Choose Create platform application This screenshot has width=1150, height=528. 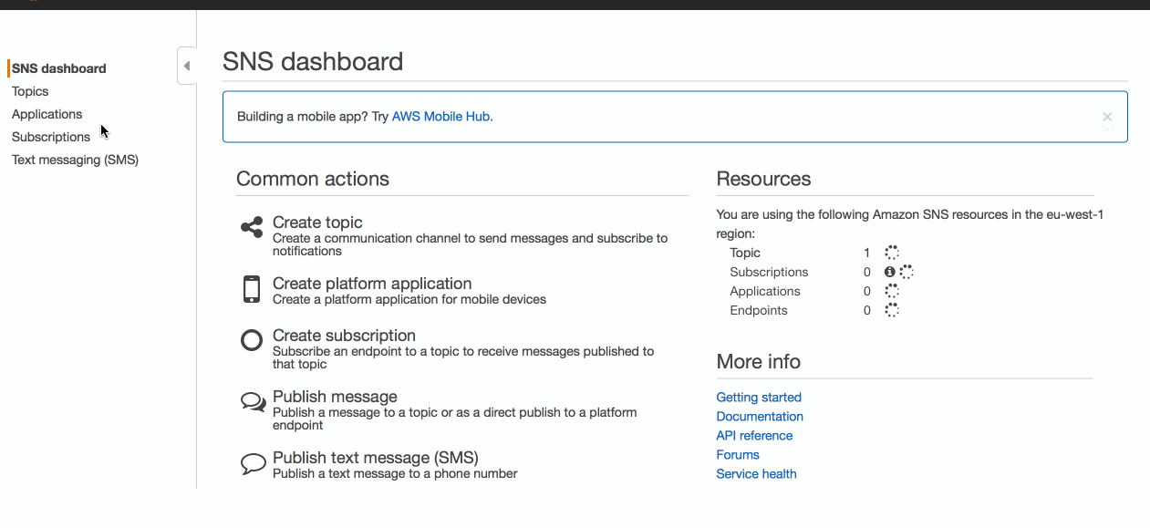pyautogui.click(x=372, y=284)
